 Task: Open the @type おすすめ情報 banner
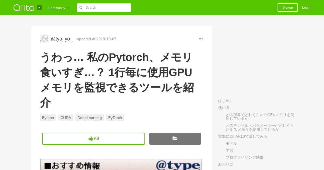[121, 164]
